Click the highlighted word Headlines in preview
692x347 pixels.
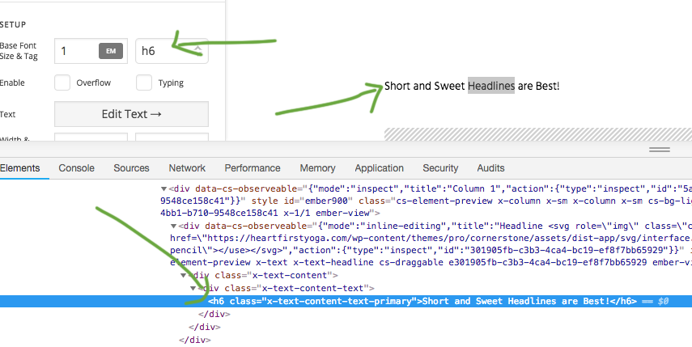(491, 86)
